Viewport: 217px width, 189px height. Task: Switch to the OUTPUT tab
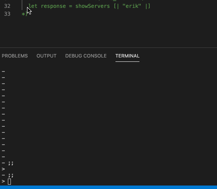[47, 56]
